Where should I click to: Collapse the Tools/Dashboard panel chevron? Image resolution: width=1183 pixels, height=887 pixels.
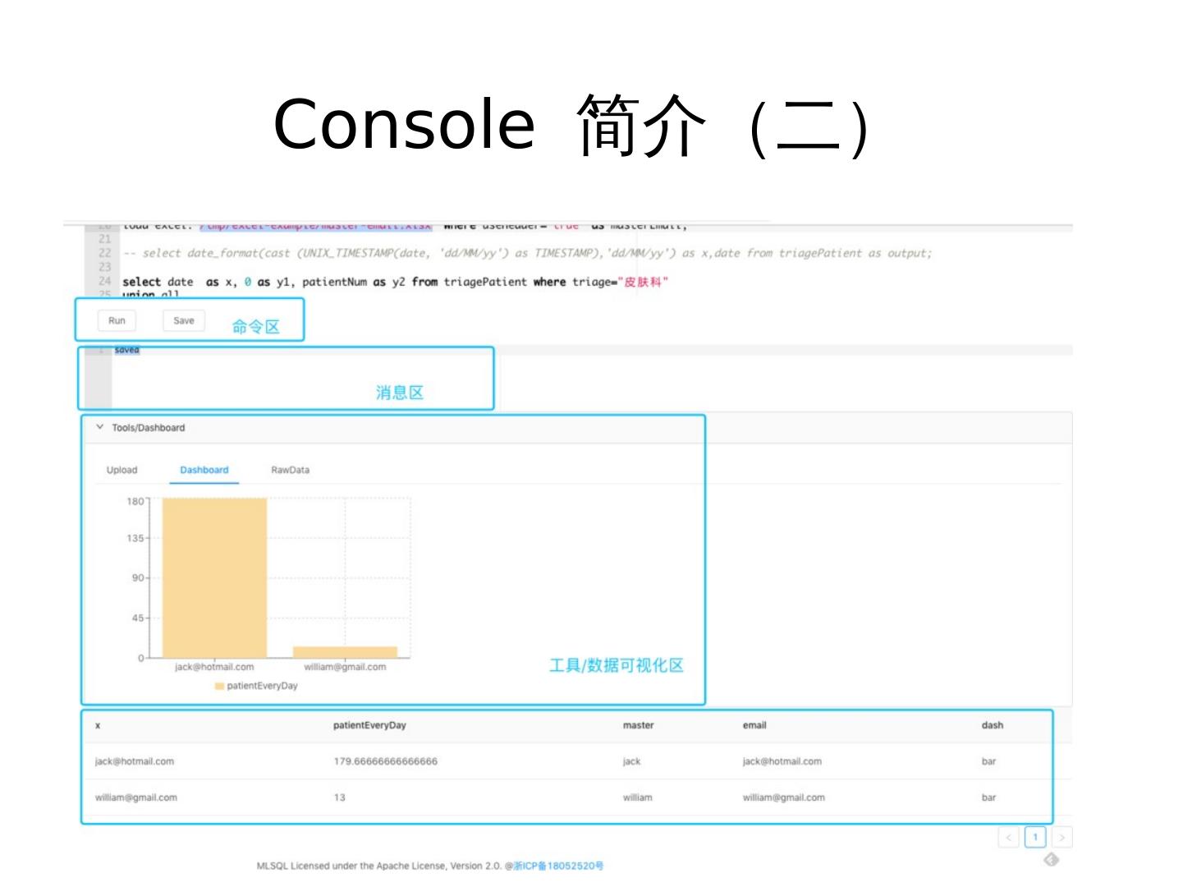(100, 427)
